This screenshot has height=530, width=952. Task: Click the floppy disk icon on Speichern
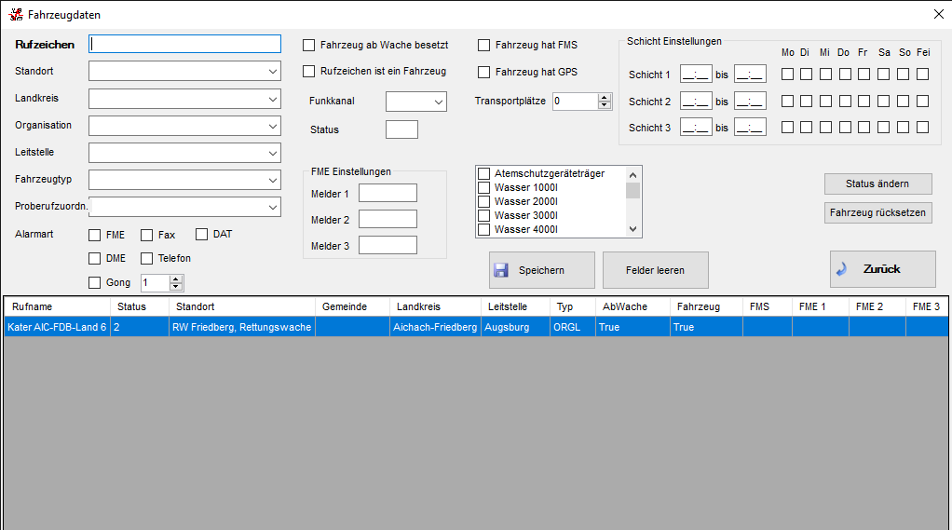pos(501,270)
